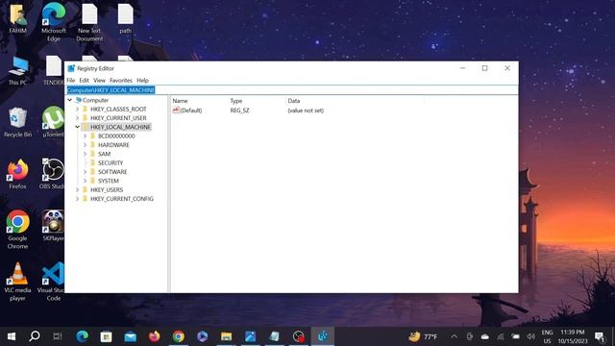Open Microsoft Edge desktop shortcut

[x=54, y=21]
